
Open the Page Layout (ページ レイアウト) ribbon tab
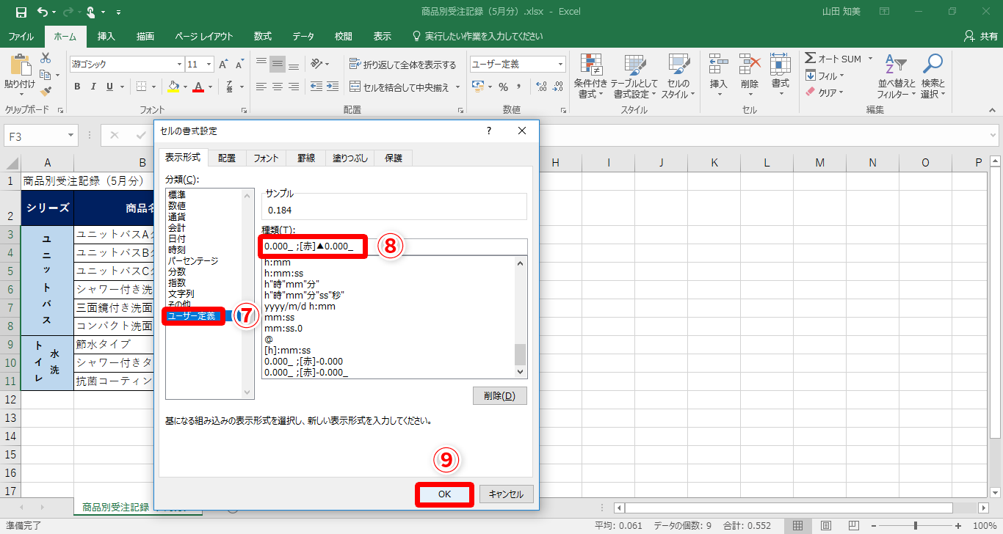(x=204, y=36)
